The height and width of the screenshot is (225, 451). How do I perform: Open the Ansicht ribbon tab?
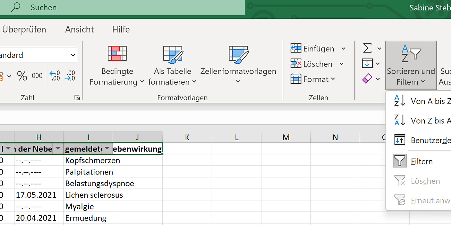[x=80, y=29]
